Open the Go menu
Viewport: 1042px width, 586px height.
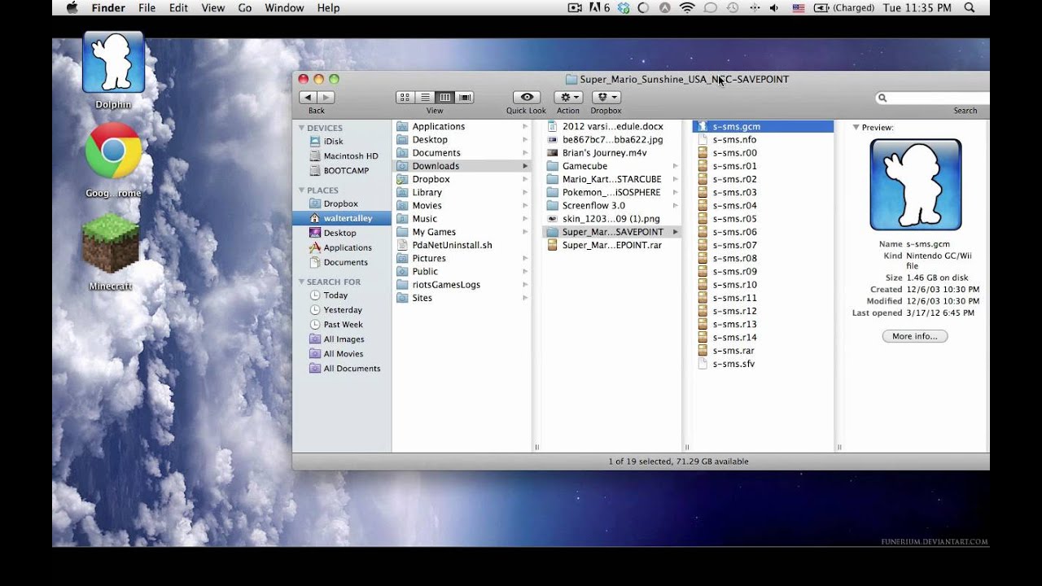(x=245, y=7)
